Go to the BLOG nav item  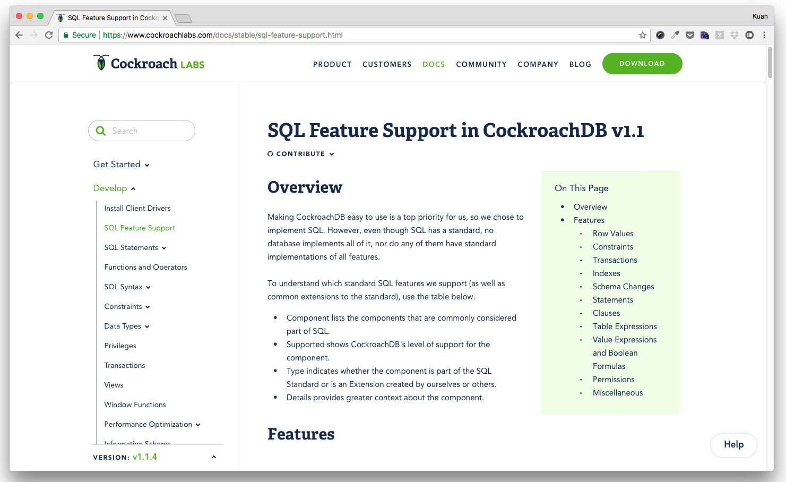580,64
